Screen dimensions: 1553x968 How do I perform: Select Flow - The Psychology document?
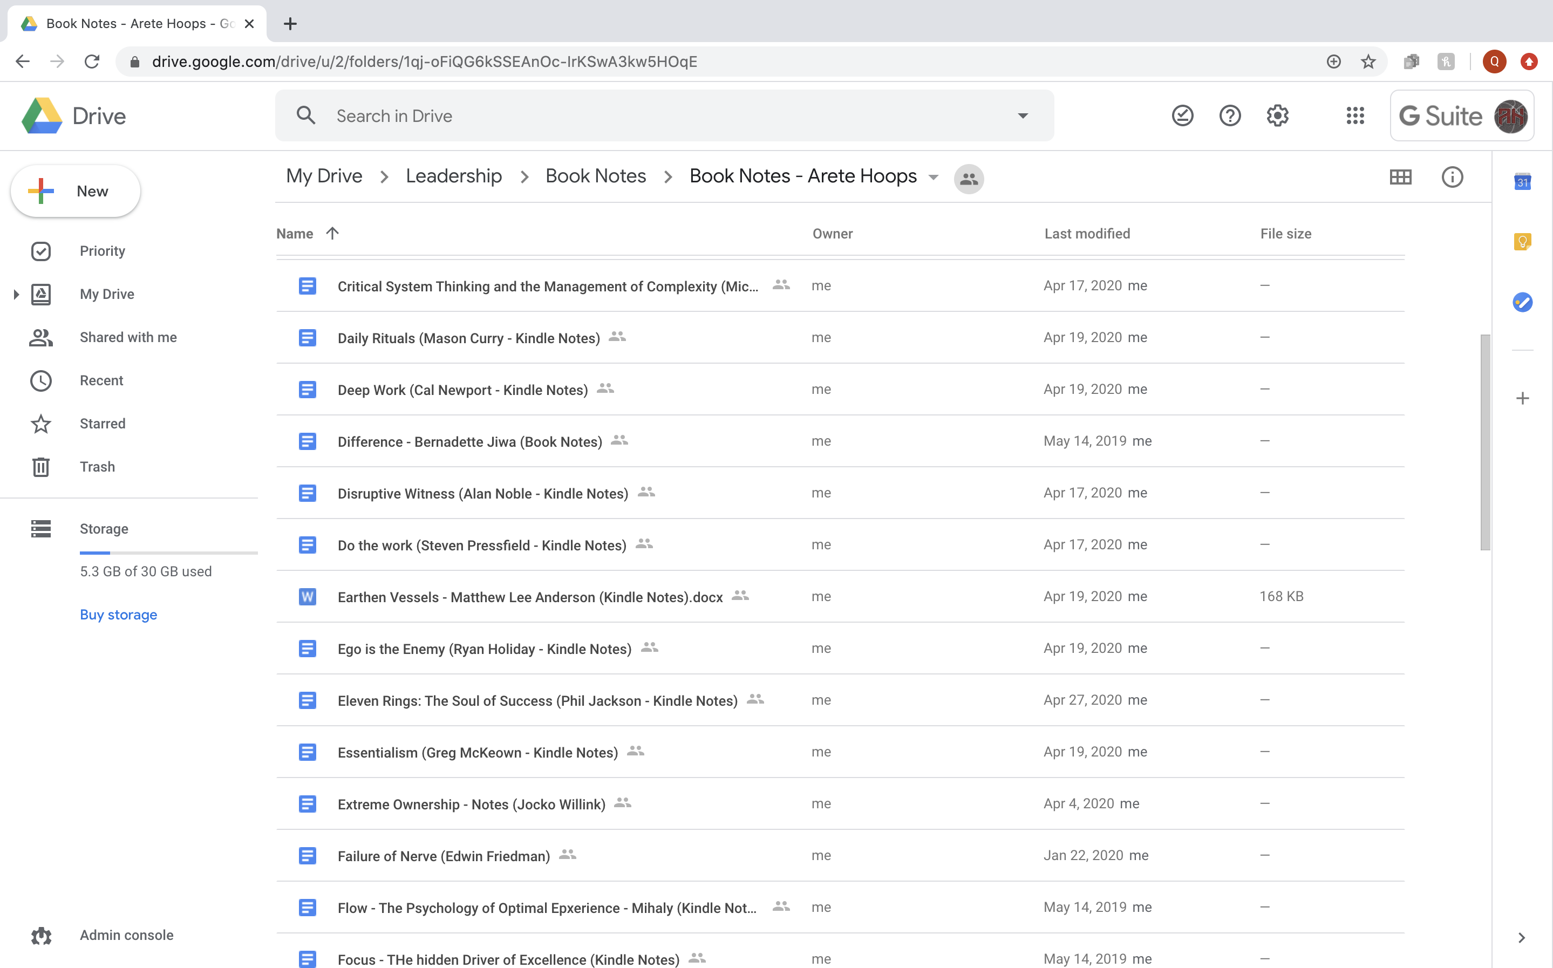point(840,908)
